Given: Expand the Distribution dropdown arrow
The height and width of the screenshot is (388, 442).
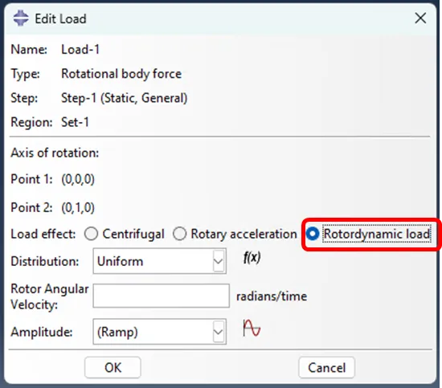Looking at the screenshot, I should pyautogui.click(x=219, y=261).
